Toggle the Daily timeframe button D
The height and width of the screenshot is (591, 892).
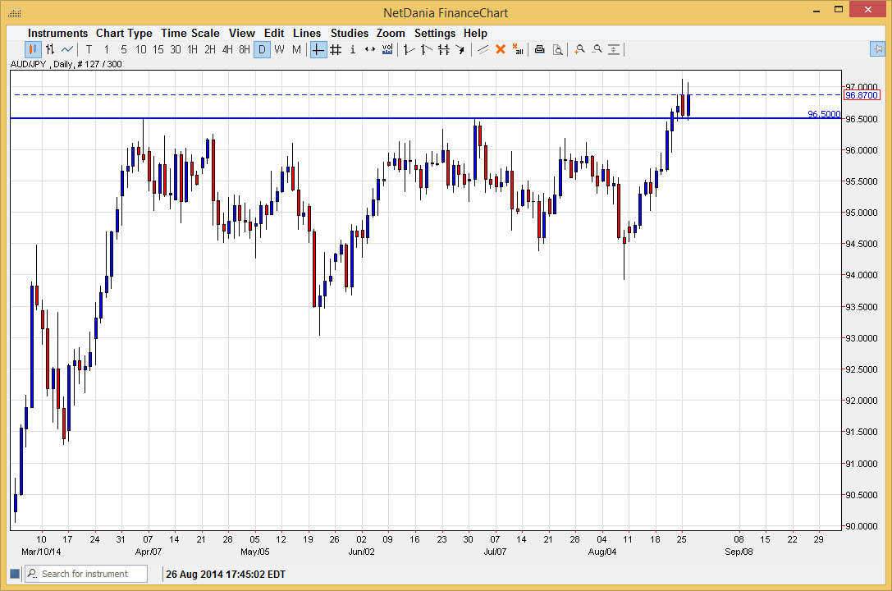(261, 49)
